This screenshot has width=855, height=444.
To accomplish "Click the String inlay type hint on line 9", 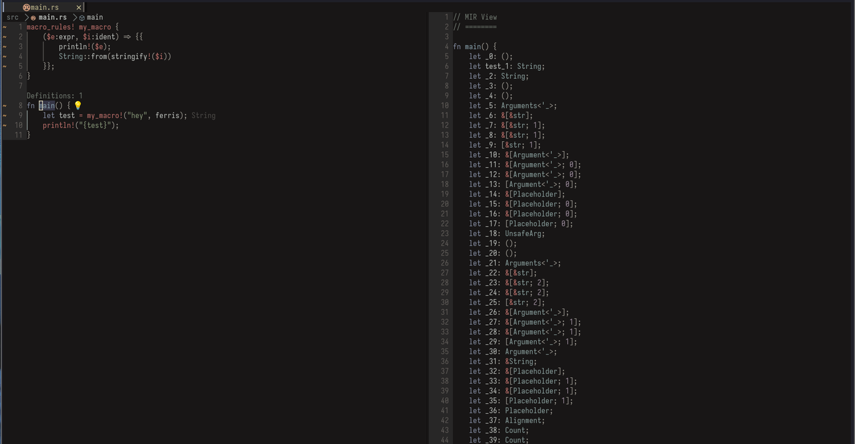I will (x=203, y=115).
